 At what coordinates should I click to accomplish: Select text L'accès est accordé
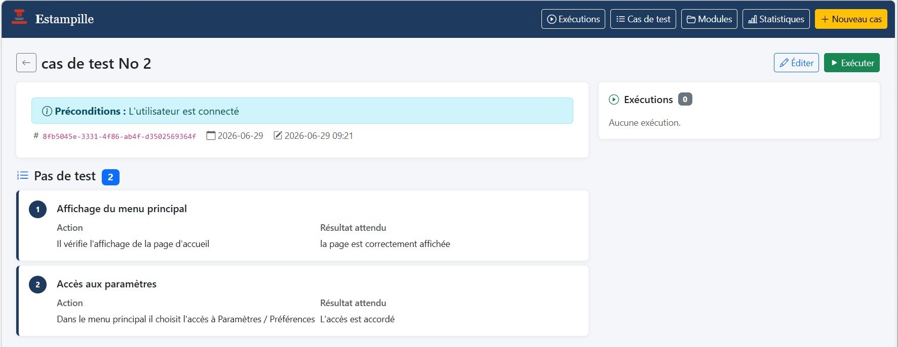357,319
